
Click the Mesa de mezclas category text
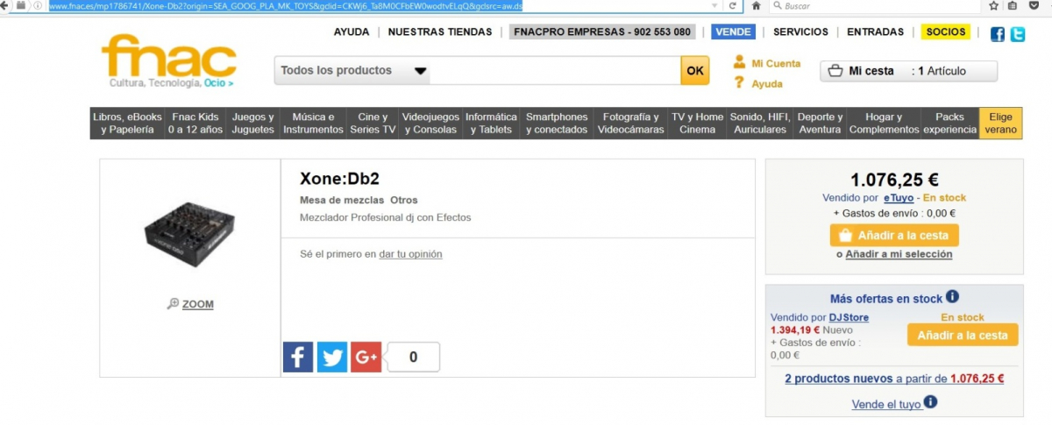pyautogui.click(x=342, y=200)
